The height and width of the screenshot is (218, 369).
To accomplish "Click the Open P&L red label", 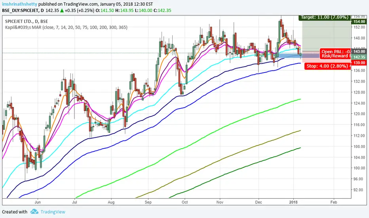I will click(x=335, y=51).
